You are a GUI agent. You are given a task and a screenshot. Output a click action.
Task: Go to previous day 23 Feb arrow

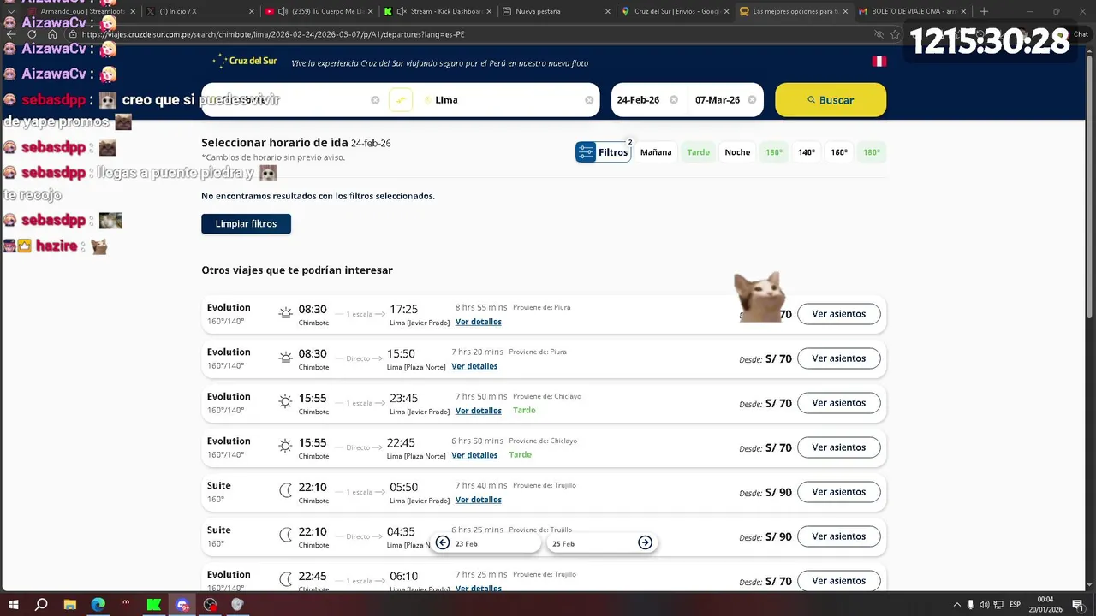443,542
